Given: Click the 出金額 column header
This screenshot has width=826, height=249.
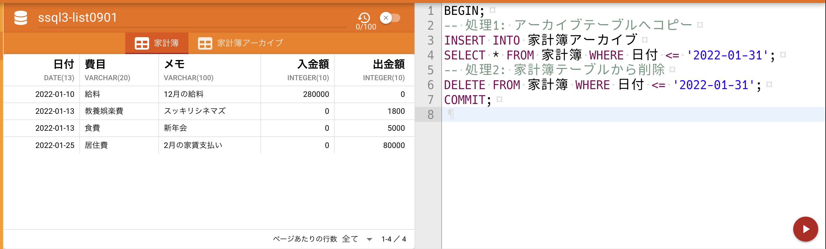Looking at the screenshot, I should pyautogui.click(x=374, y=70).
